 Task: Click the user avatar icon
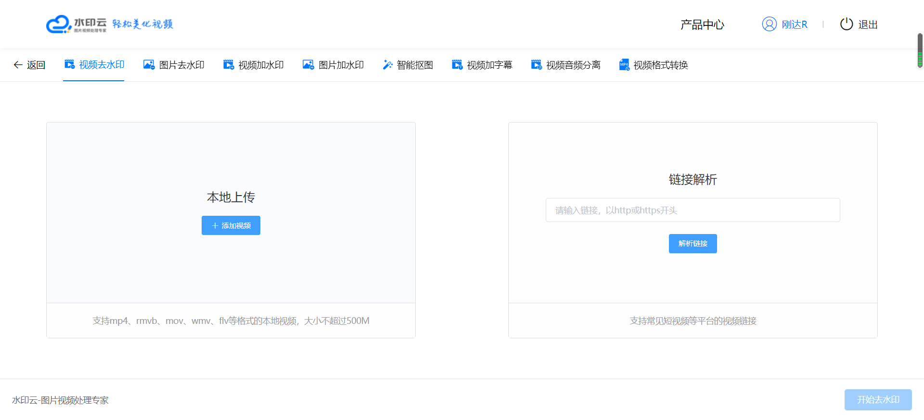click(x=770, y=24)
